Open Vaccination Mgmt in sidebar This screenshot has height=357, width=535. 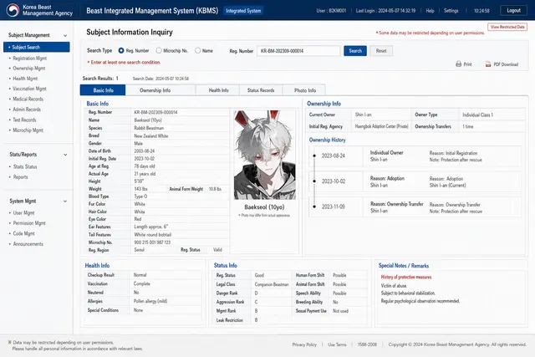coord(30,89)
